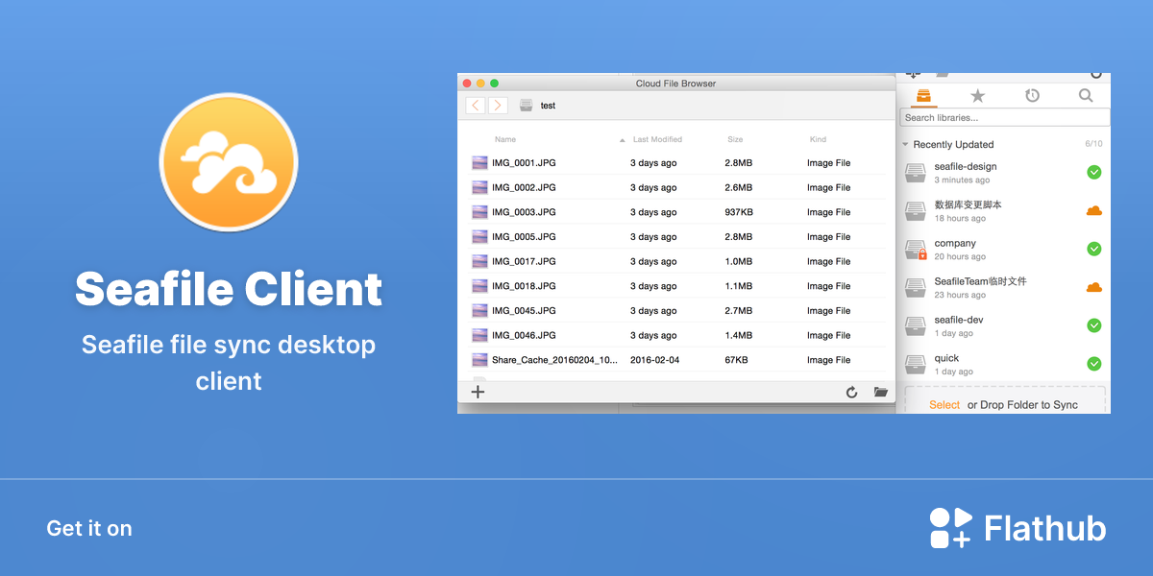Select the file name IMG_0046.JPG
The height and width of the screenshot is (576, 1153).
[524, 336]
